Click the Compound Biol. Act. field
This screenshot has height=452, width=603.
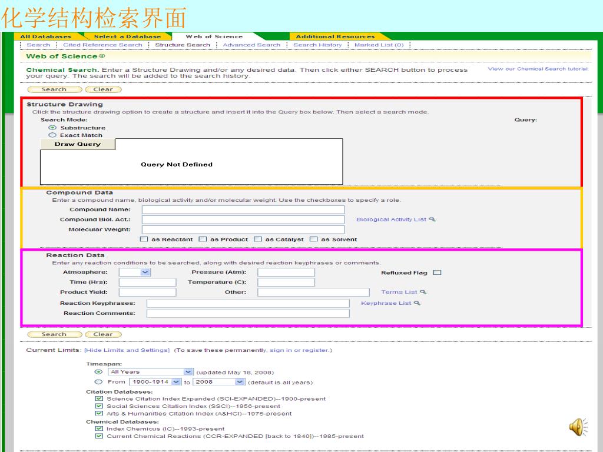click(243, 220)
